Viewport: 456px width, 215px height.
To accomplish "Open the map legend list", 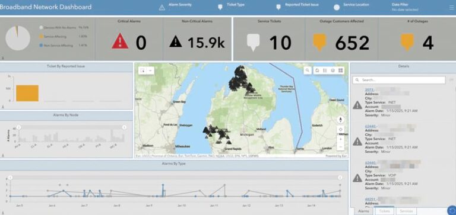I will tap(325, 70).
